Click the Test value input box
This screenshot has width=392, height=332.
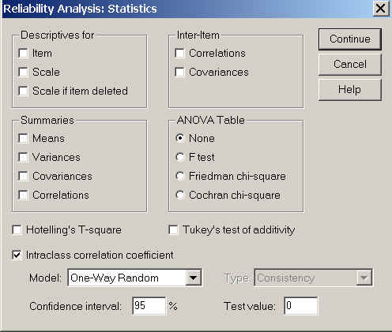pos(301,306)
